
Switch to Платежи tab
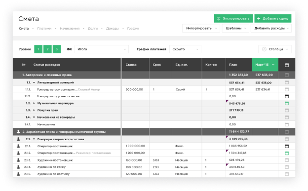44,29
